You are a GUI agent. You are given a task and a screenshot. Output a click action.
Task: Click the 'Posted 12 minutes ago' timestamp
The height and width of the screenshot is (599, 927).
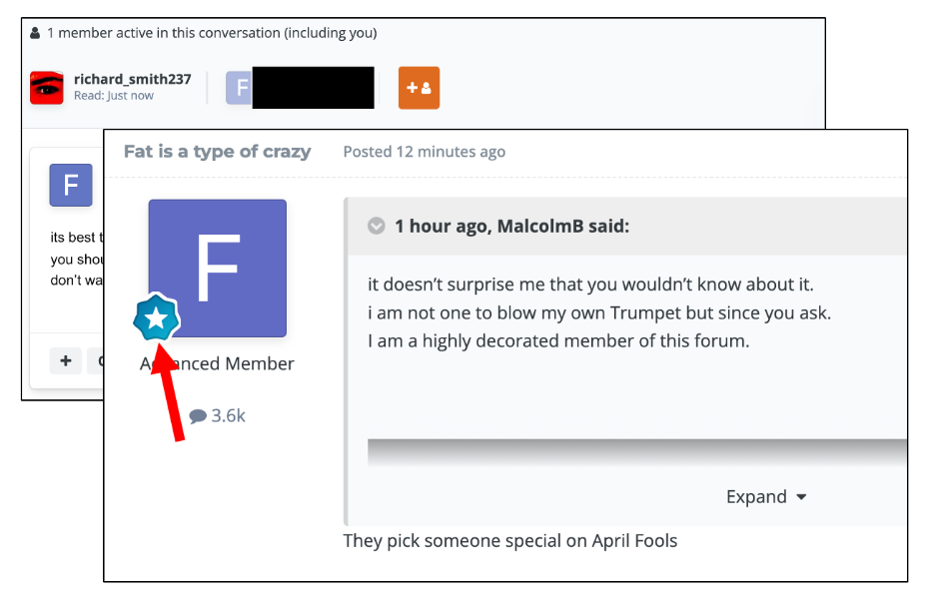[x=424, y=152]
